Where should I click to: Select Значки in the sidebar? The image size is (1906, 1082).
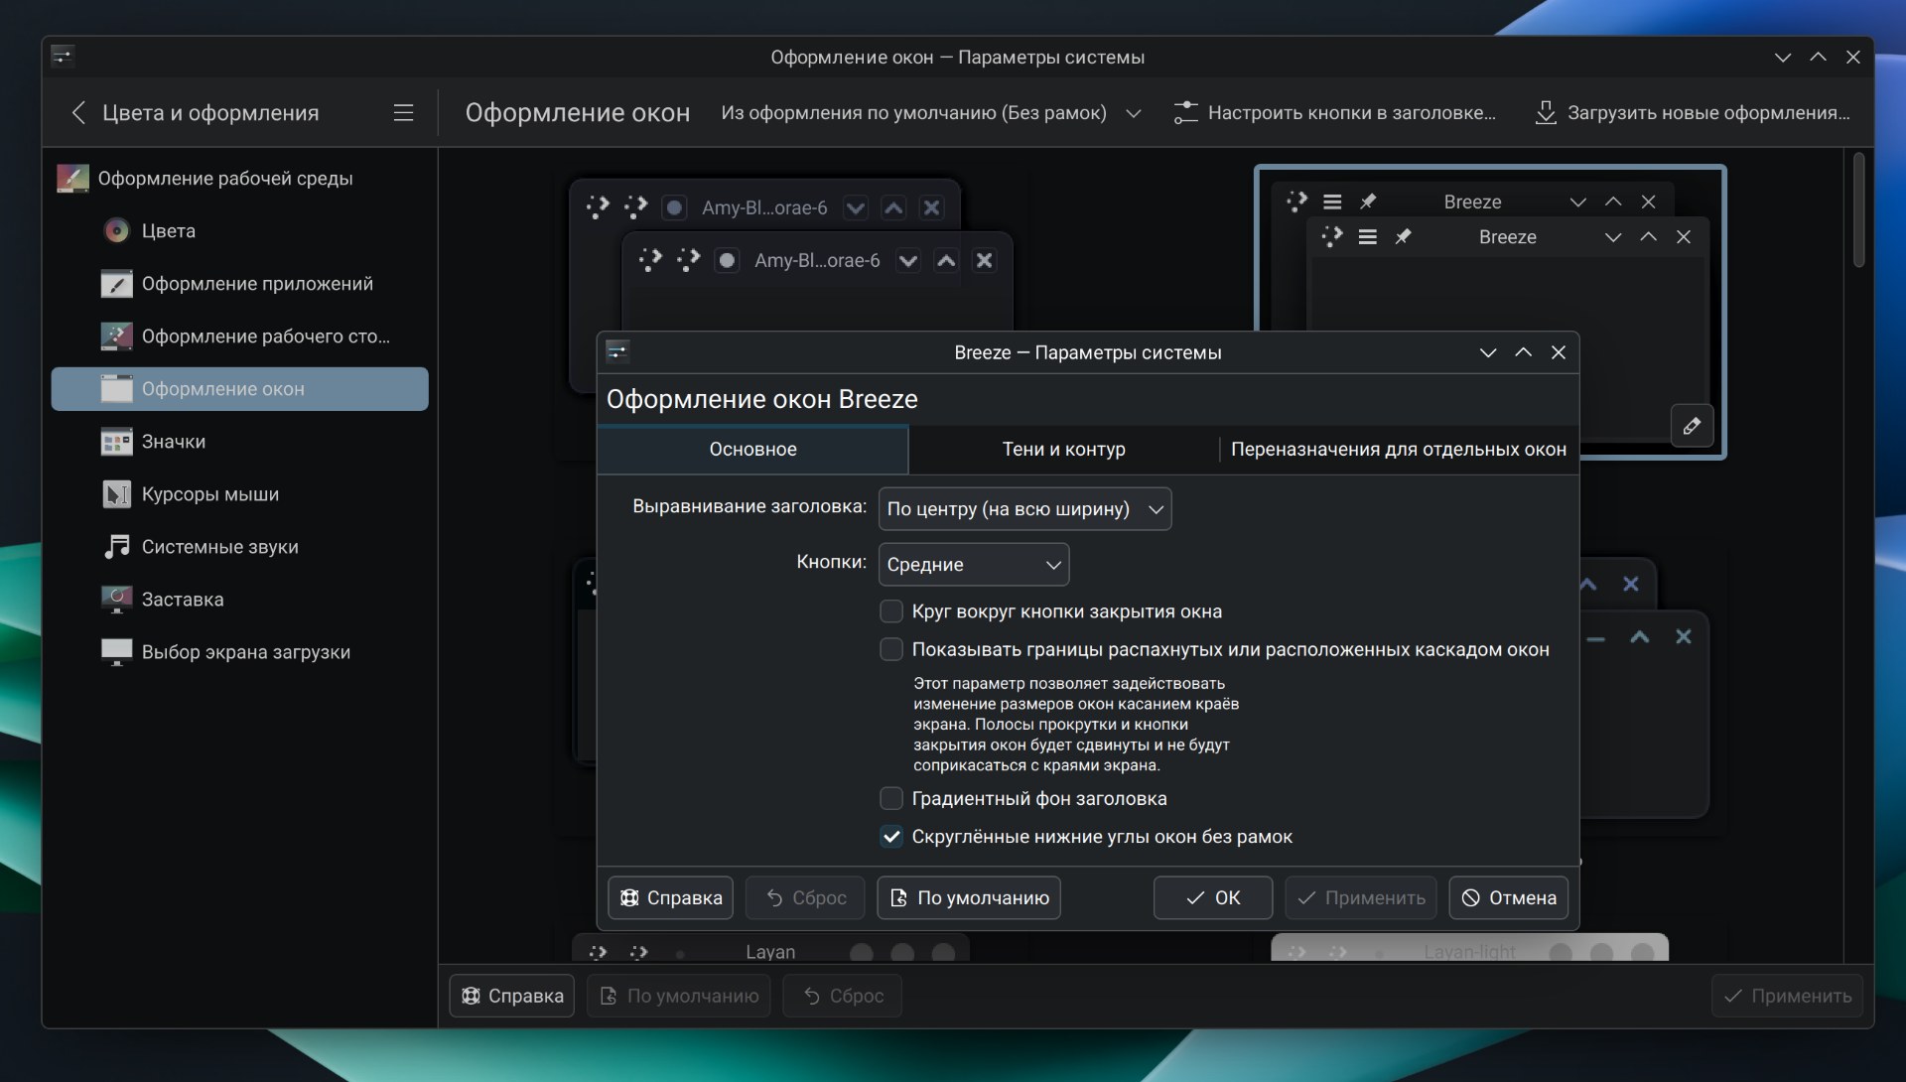point(173,442)
